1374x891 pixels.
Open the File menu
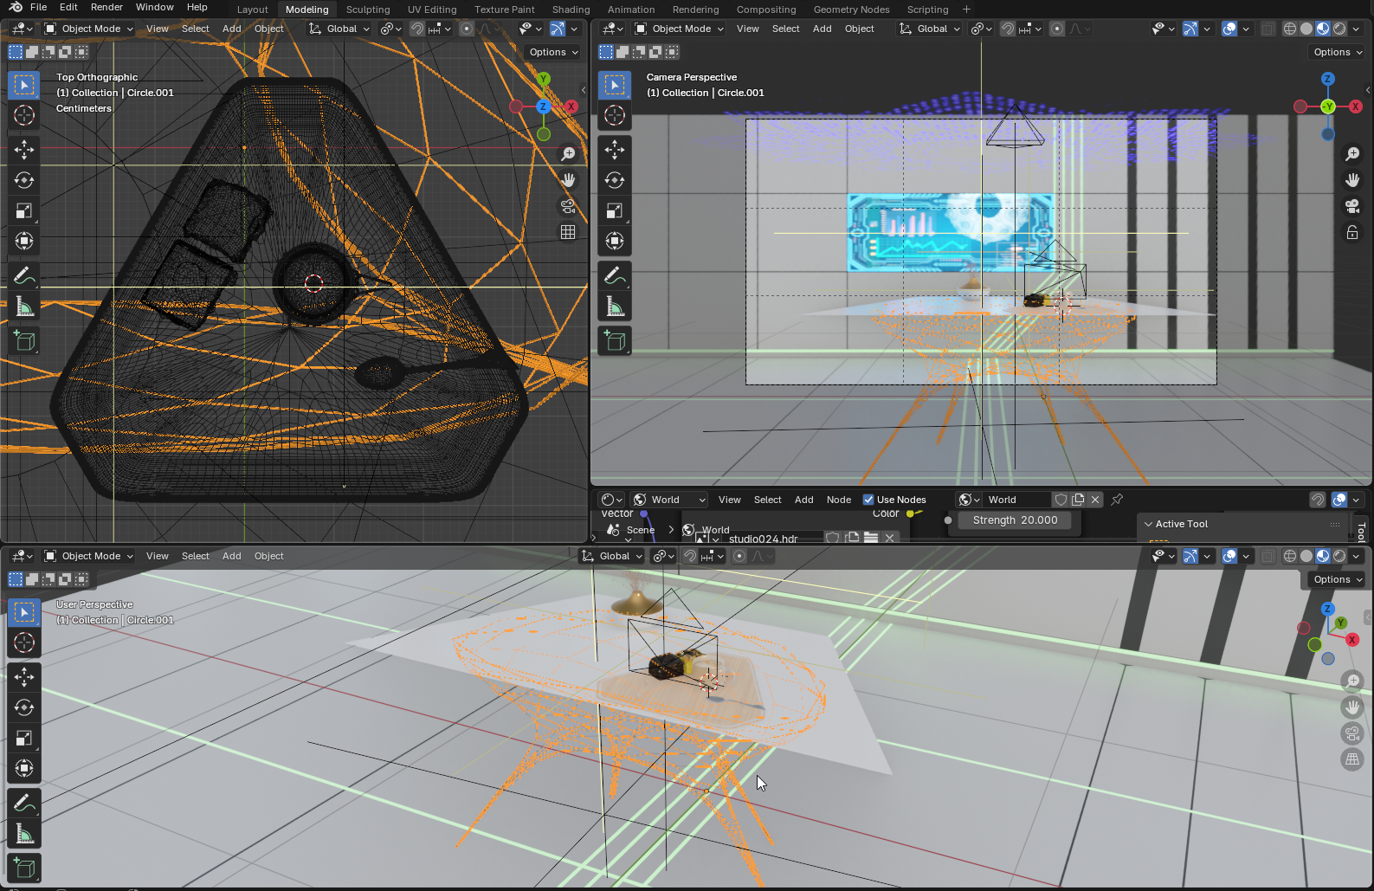click(x=39, y=7)
